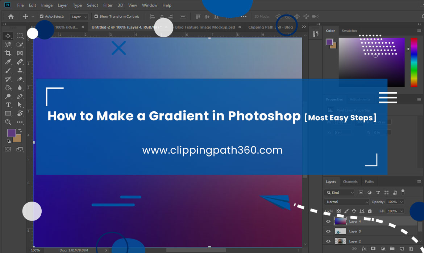Switch to the Swatches tab
Screen dimensions: 424x253
coord(349,31)
